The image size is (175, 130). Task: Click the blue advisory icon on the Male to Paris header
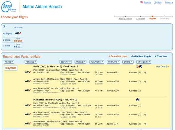[x=138, y=100]
